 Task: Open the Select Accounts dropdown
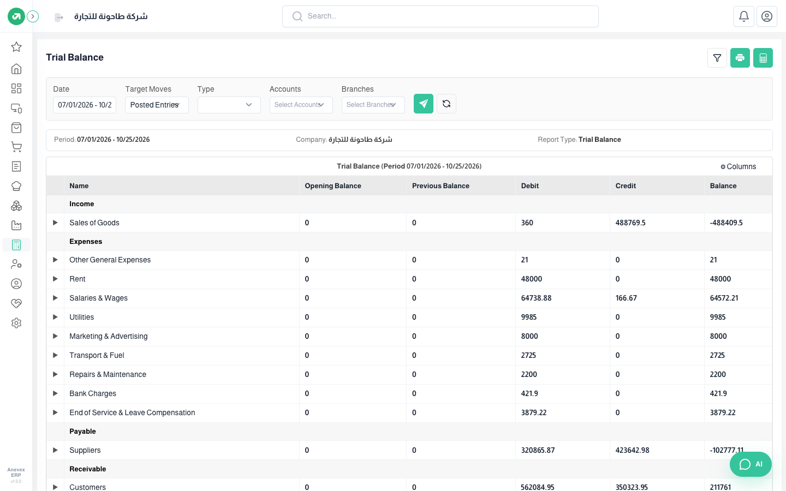point(301,105)
